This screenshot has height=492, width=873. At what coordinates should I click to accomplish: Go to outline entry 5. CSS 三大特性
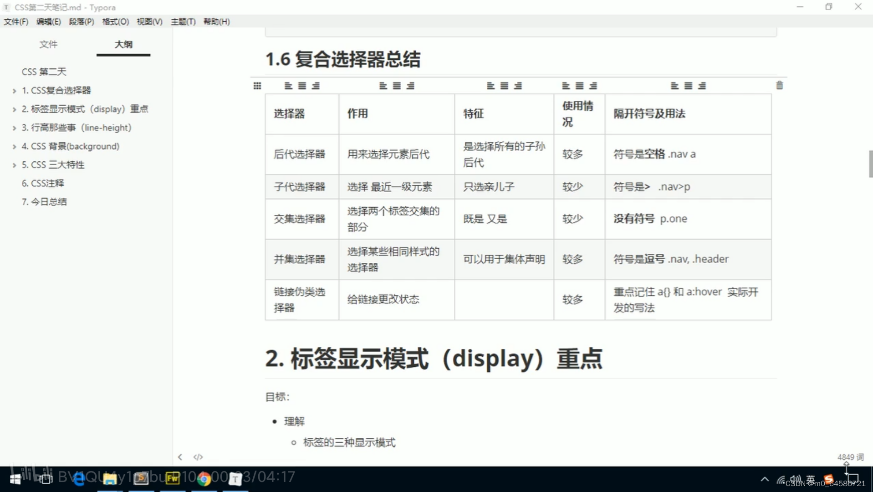tap(53, 165)
